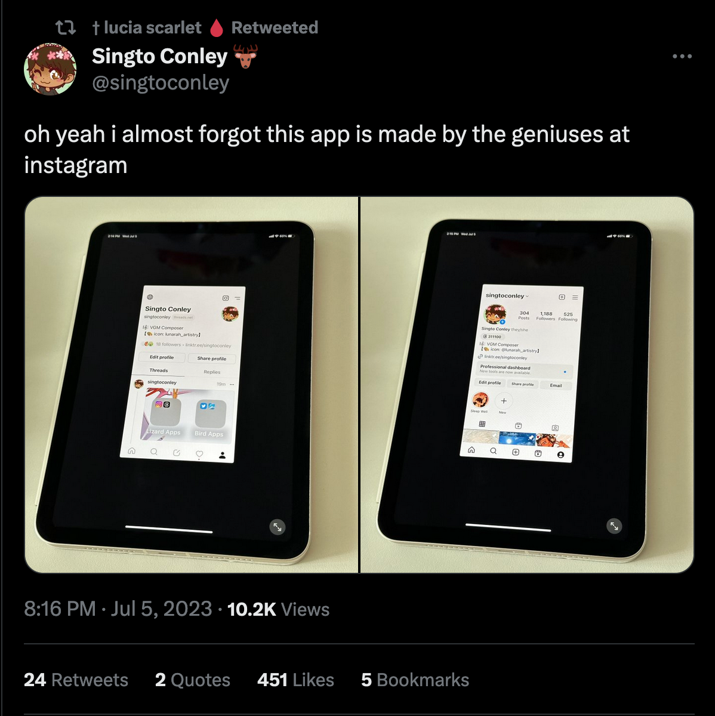Click the retweet arrows icon above the tweet
Viewport: 715px width, 716px height.
tap(65, 27)
